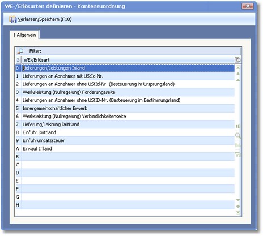Screen dimensions: 263x236
Task: Move the row up using the fat up arrow
Action: click(238, 74)
